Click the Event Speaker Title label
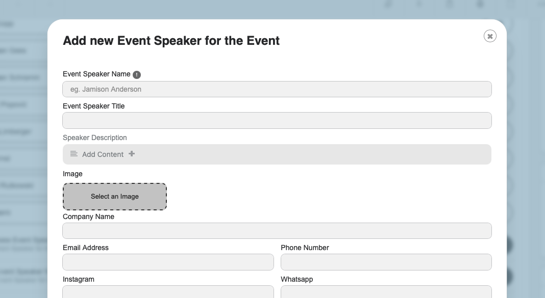Image resolution: width=545 pixels, height=298 pixels. [93, 106]
